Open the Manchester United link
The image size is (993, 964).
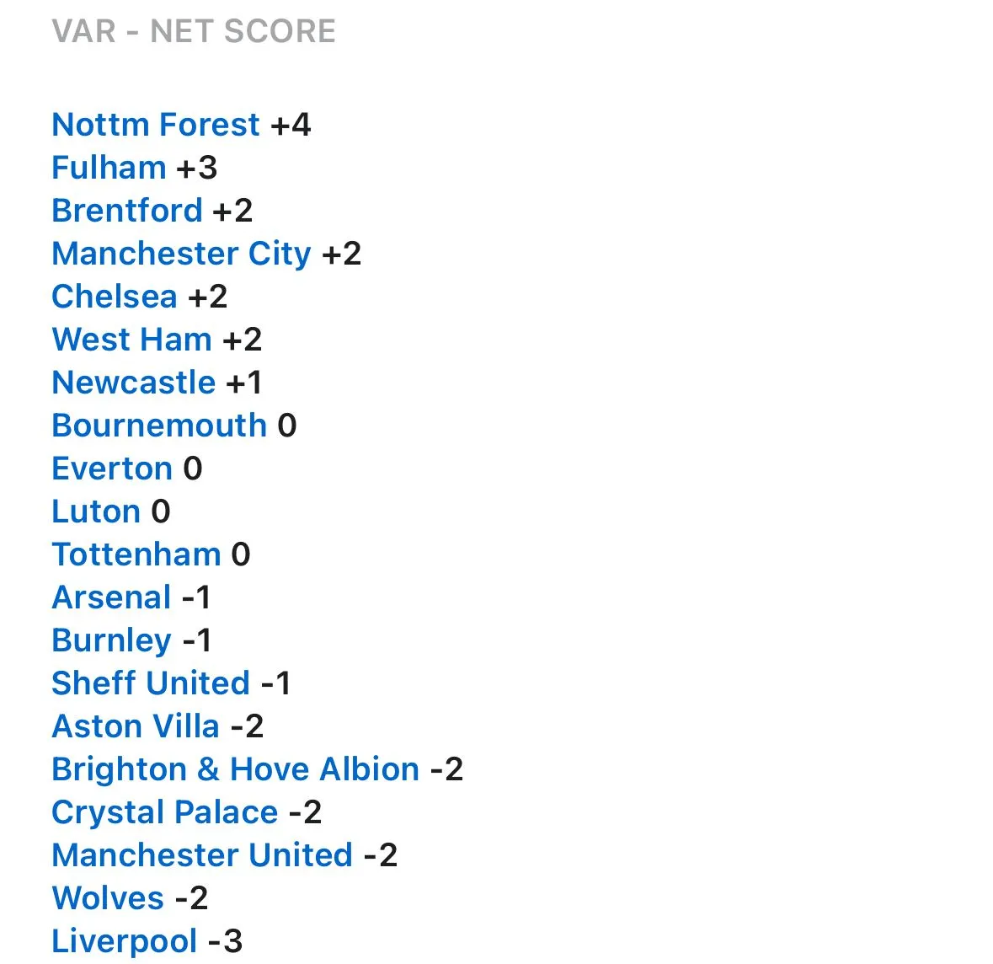point(202,855)
